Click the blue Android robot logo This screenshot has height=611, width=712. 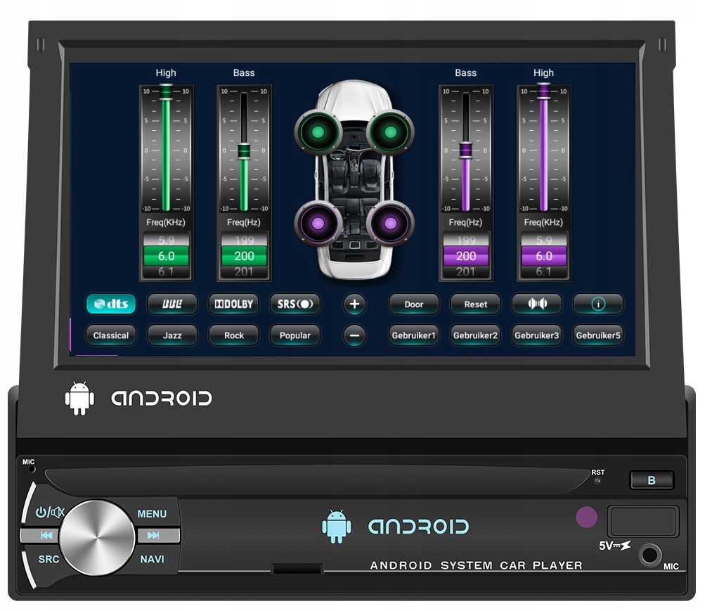(x=337, y=527)
